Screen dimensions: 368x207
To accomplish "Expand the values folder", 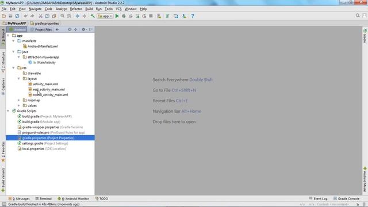I will coord(19,106).
